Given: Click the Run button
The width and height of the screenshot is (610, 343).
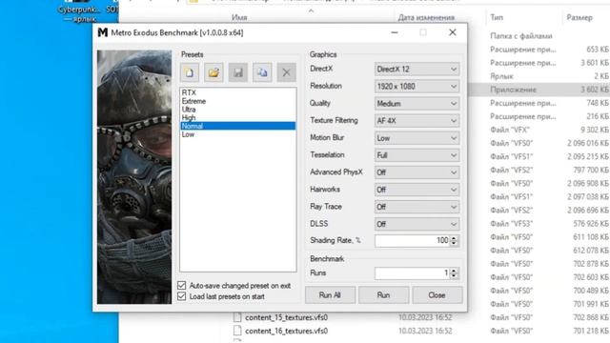Looking at the screenshot, I should [x=383, y=295].
